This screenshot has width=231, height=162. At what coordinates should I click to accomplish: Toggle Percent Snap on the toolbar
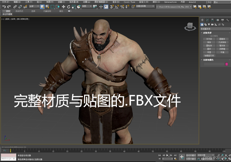coord(122,7)
